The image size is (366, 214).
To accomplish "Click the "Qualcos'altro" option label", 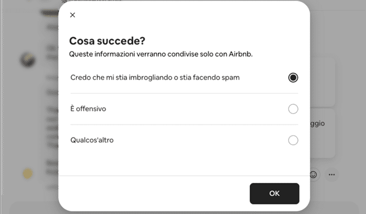I will [92, 140].
